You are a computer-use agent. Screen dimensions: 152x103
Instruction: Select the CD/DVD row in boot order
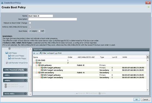[x=89, y=60]
